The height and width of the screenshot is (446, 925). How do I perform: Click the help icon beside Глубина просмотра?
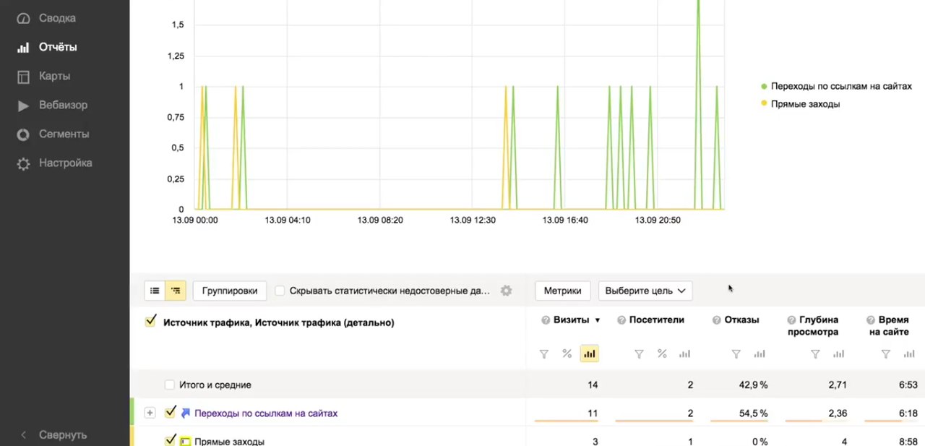point(792,320)
